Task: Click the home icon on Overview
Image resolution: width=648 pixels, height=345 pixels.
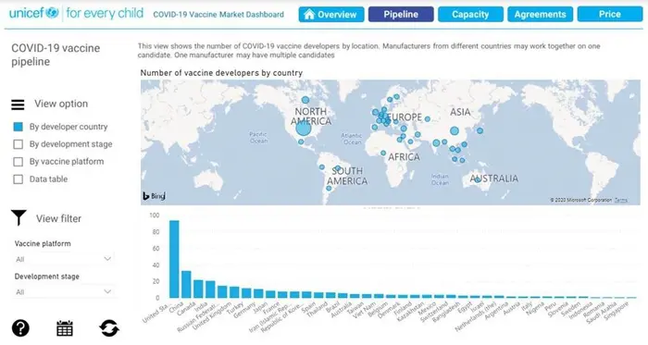Action: pos(308,14)
